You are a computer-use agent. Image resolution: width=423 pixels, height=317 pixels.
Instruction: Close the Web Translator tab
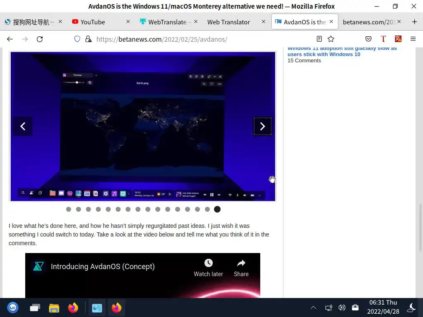[264, 21]
